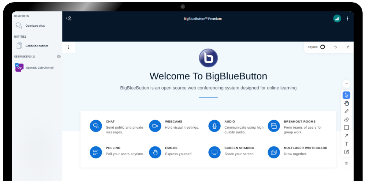
Task: Select the whiteboard pointer select tool
Action: [x=346, y=95]
